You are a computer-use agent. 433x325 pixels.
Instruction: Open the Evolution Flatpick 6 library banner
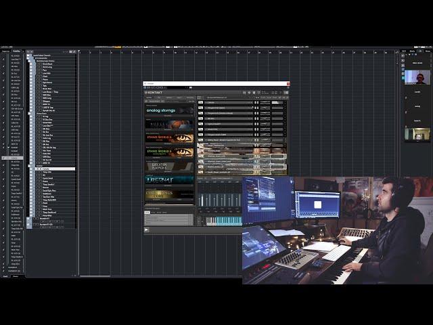[170, 167]
